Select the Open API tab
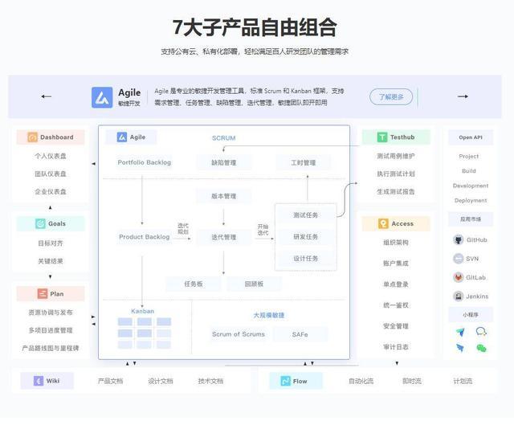 click(x=471, y=137)
